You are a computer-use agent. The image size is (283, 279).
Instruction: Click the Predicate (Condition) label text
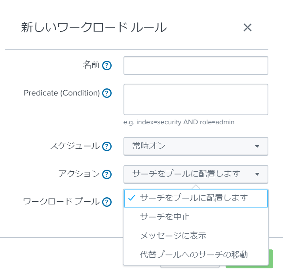click(x=62, y=93)
